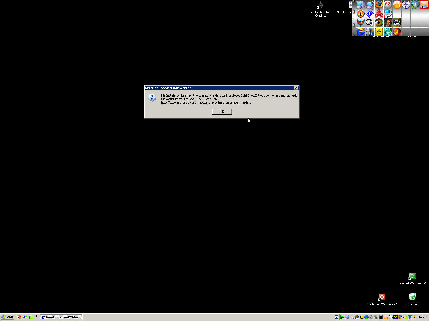Launch the red ball number 7 game icon

click(x=397, y=32)
